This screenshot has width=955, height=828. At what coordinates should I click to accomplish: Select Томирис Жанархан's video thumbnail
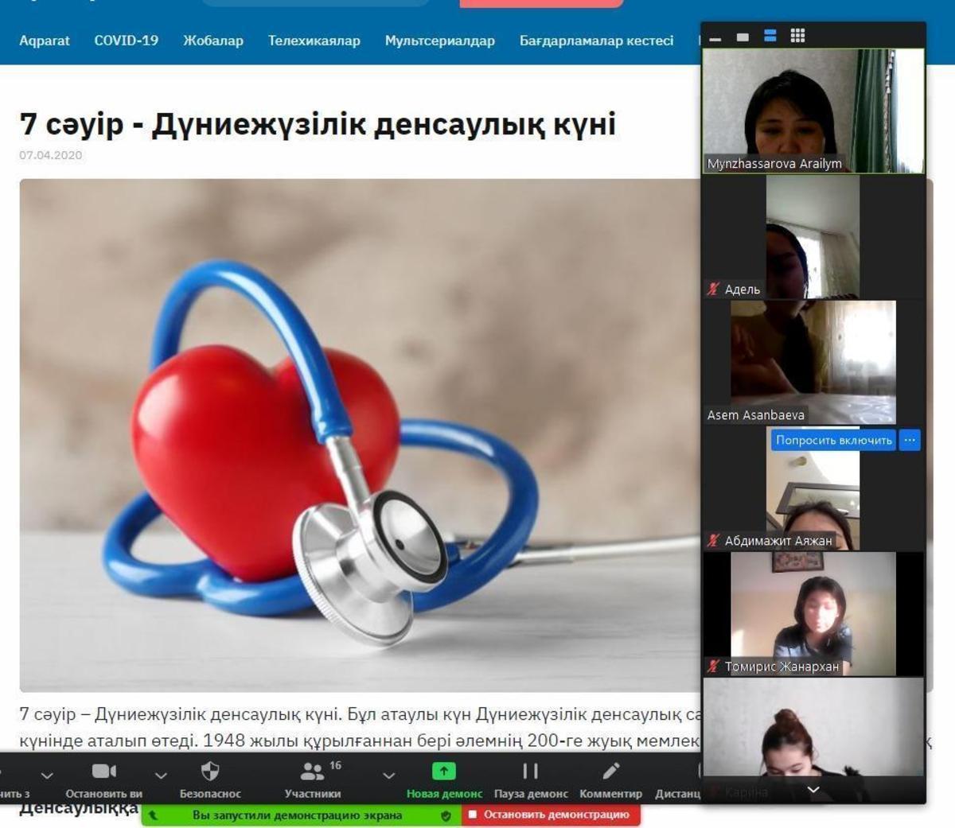tap(813, 614)
